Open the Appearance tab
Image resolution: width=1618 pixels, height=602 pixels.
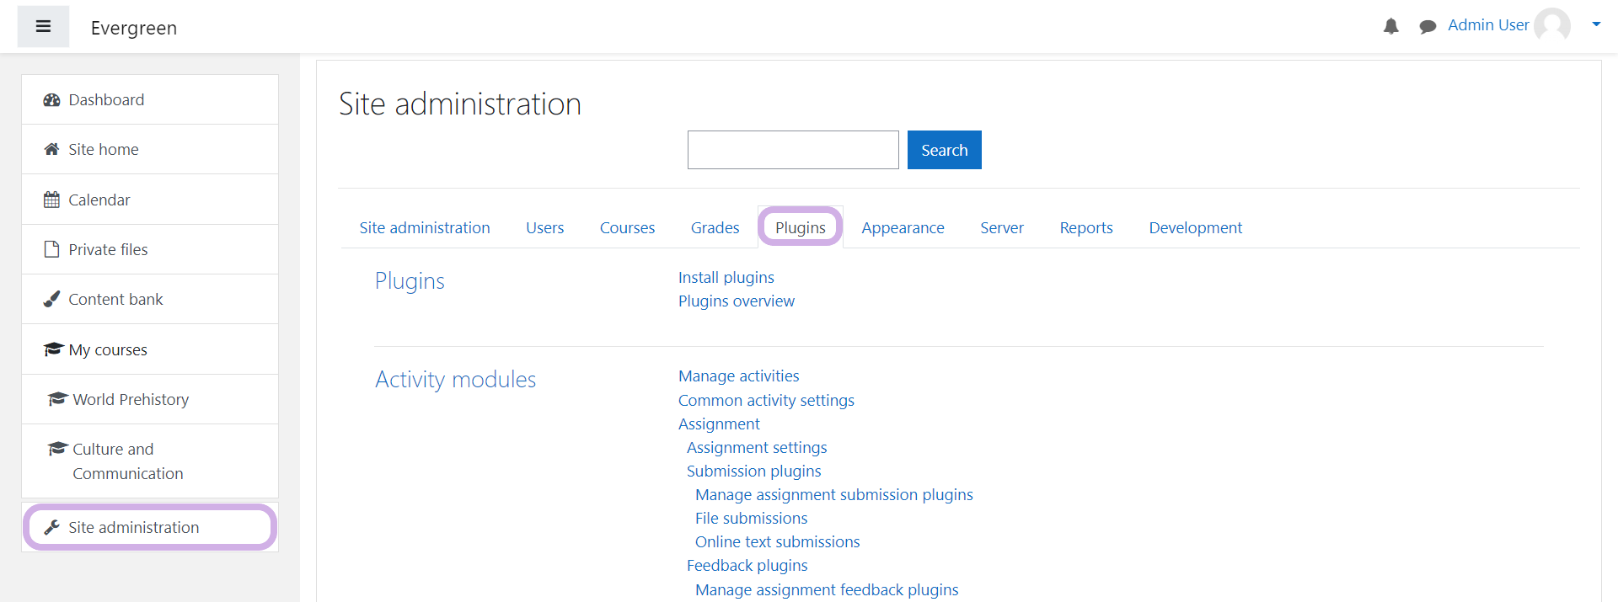coord(903,228)
